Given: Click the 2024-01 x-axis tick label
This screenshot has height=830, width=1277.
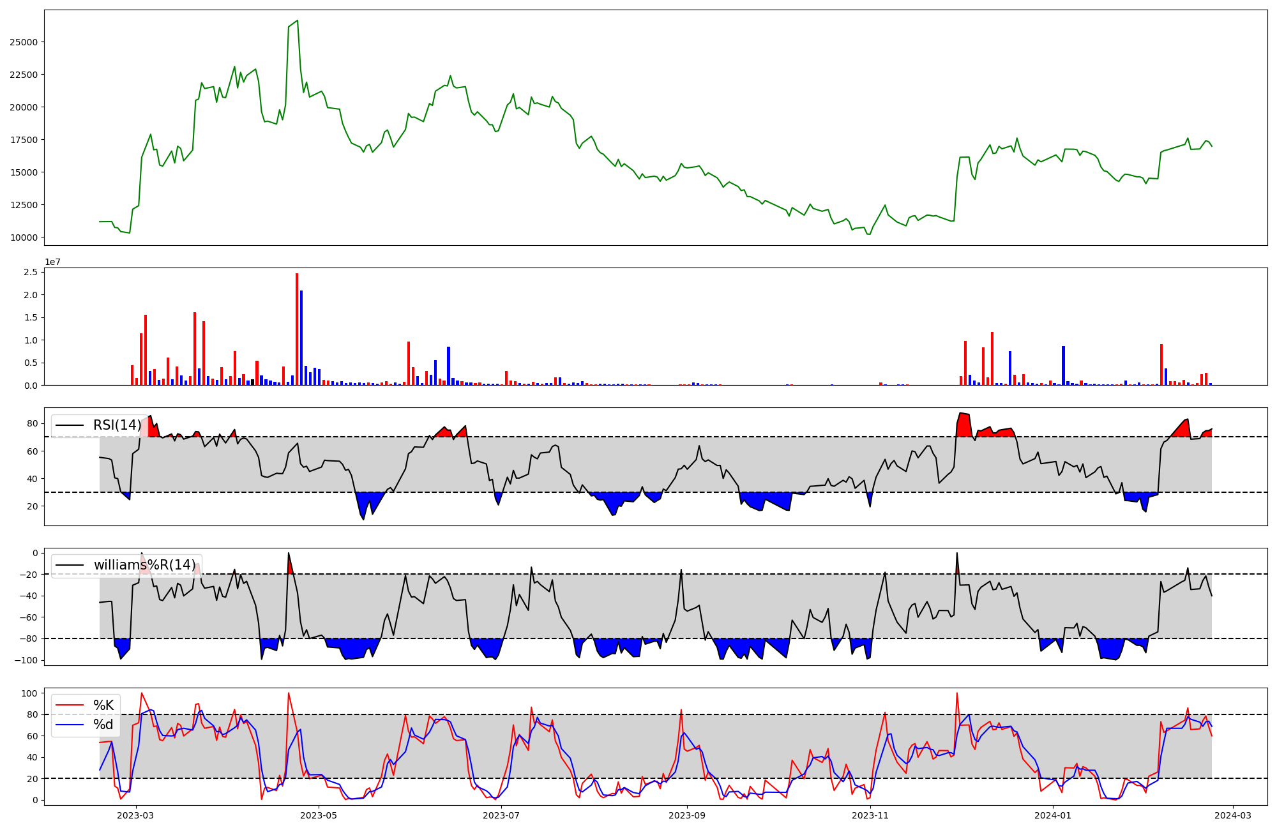Looking at the screenshot, I should point(1052,815).
